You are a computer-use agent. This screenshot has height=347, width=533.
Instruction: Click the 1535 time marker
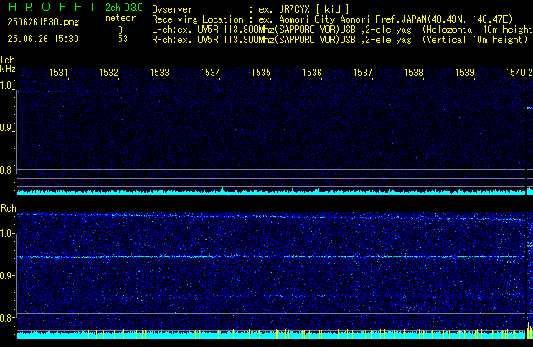click(261, 73)
